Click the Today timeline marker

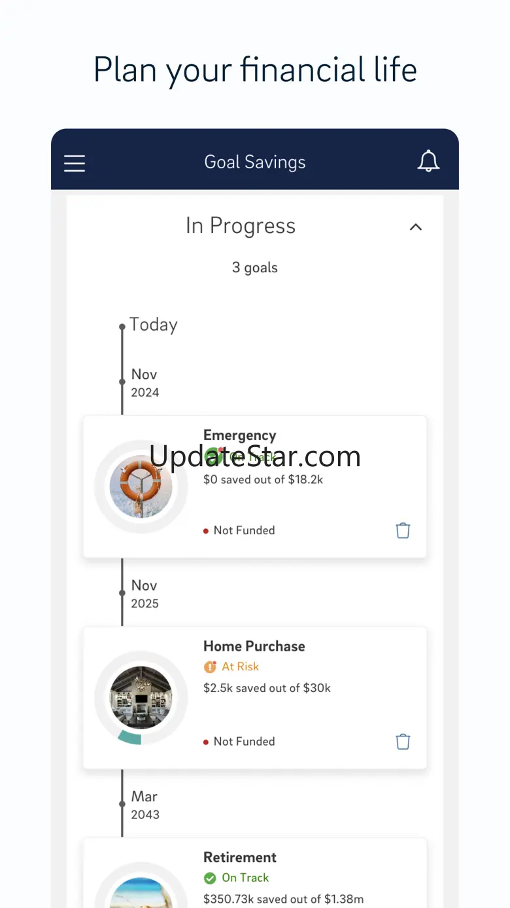coord(122,326)
